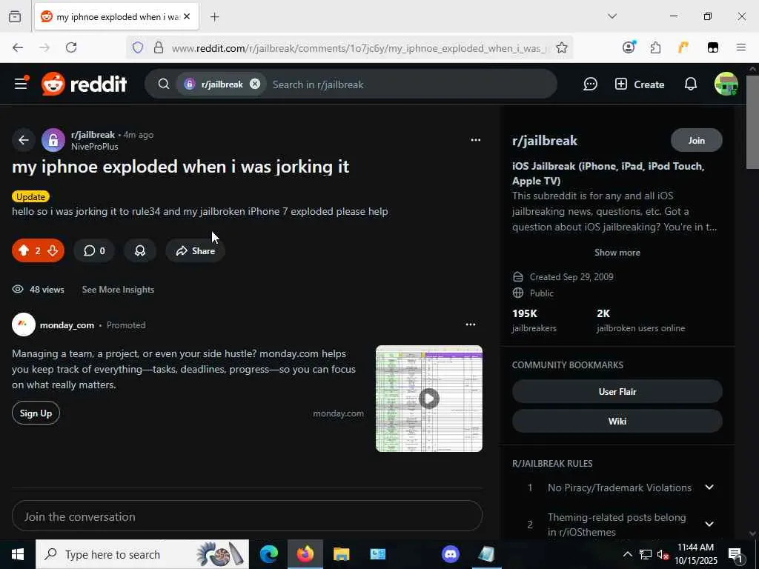
Task: Open the Action Center notifications
Action: [735, 554]
